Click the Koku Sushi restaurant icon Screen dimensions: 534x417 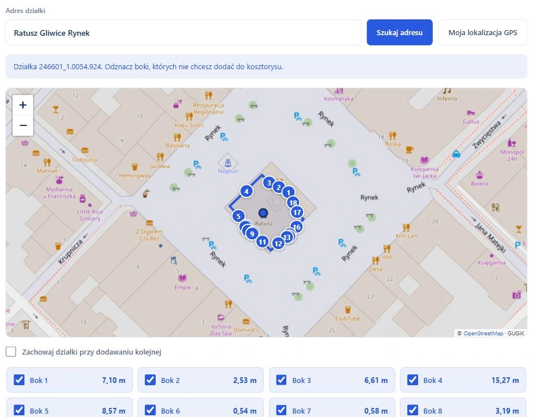click(189, 116)
